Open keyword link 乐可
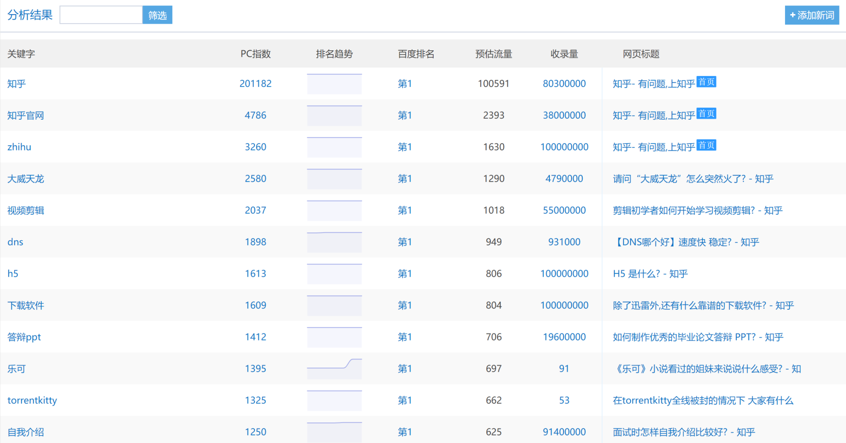Screen dimensions: 846x443 (17, 369)
